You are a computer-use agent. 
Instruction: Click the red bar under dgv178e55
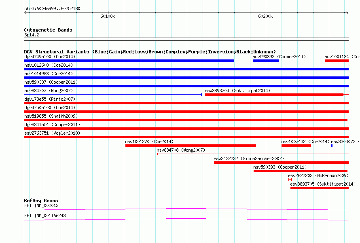tap(186, 103)
